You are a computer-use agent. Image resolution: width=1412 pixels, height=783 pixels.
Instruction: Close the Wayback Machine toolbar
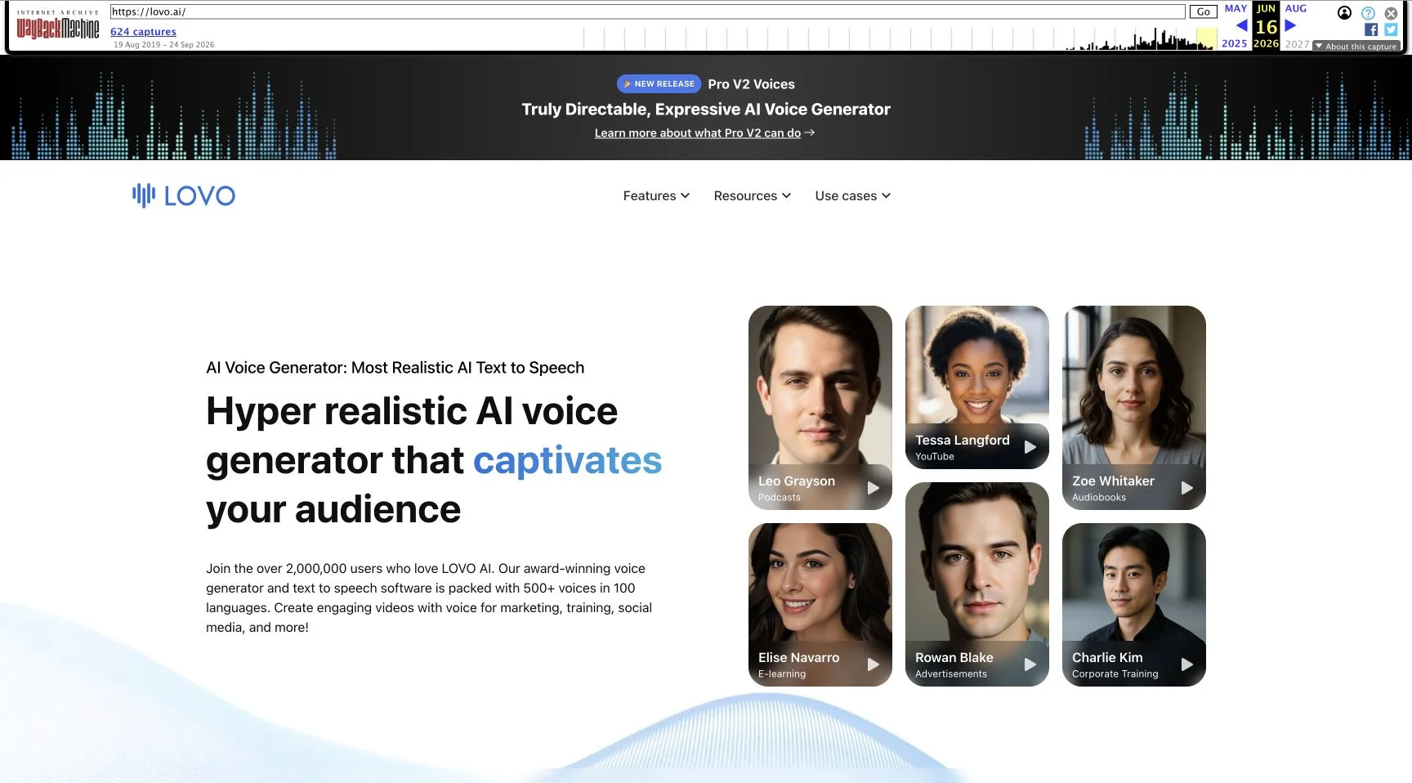tap(1391, 13)
